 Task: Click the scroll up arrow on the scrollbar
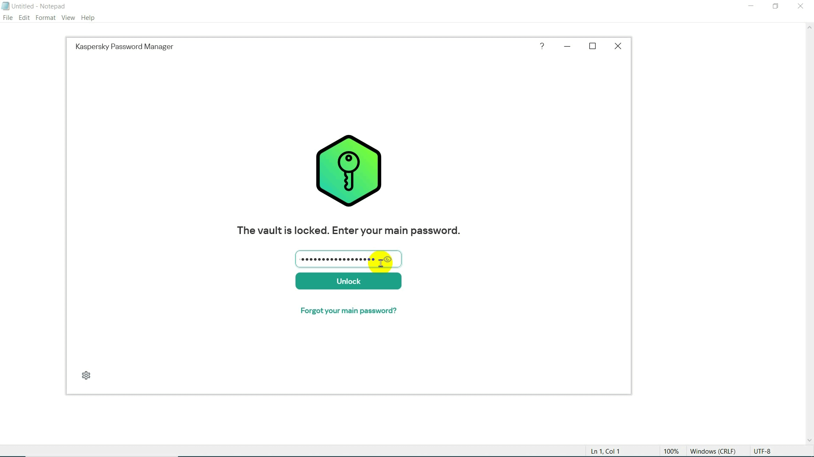(x=809, y=27)
